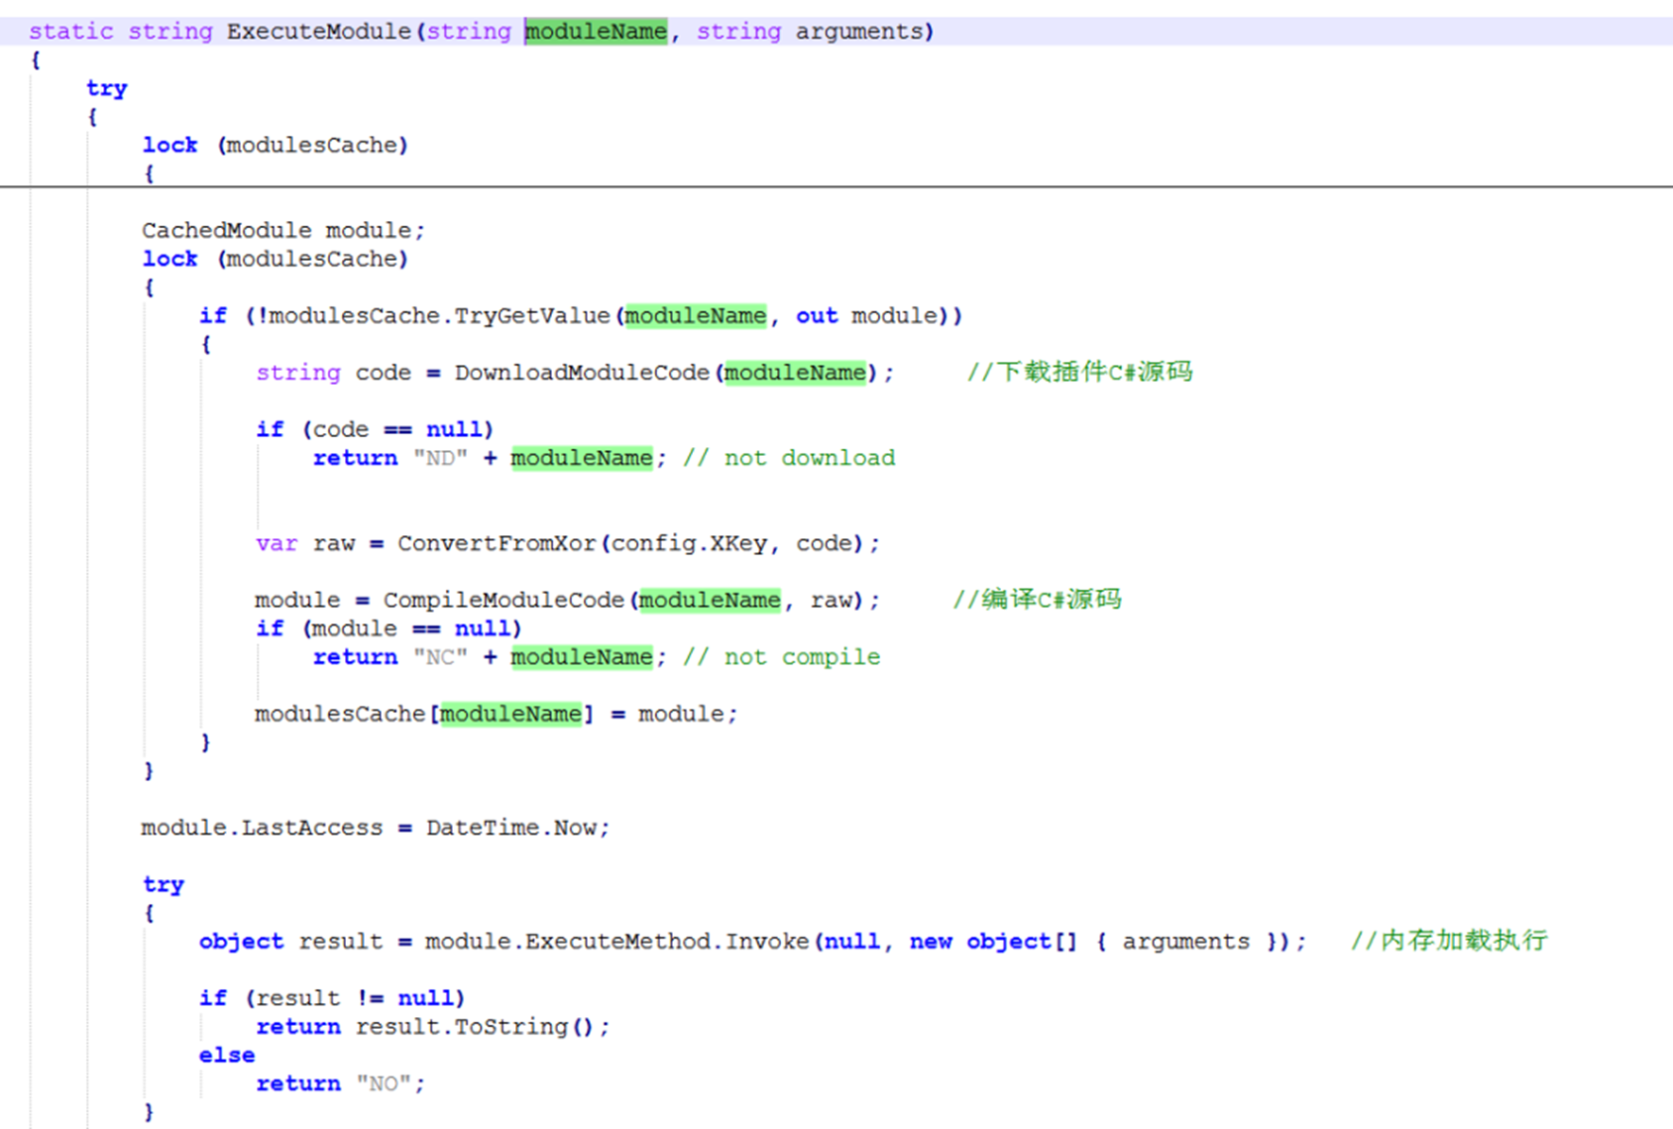Click the ConvertFromXor function call
Image resolution: width=1673 pixels, height=1129 pixels.
[497, 543]
